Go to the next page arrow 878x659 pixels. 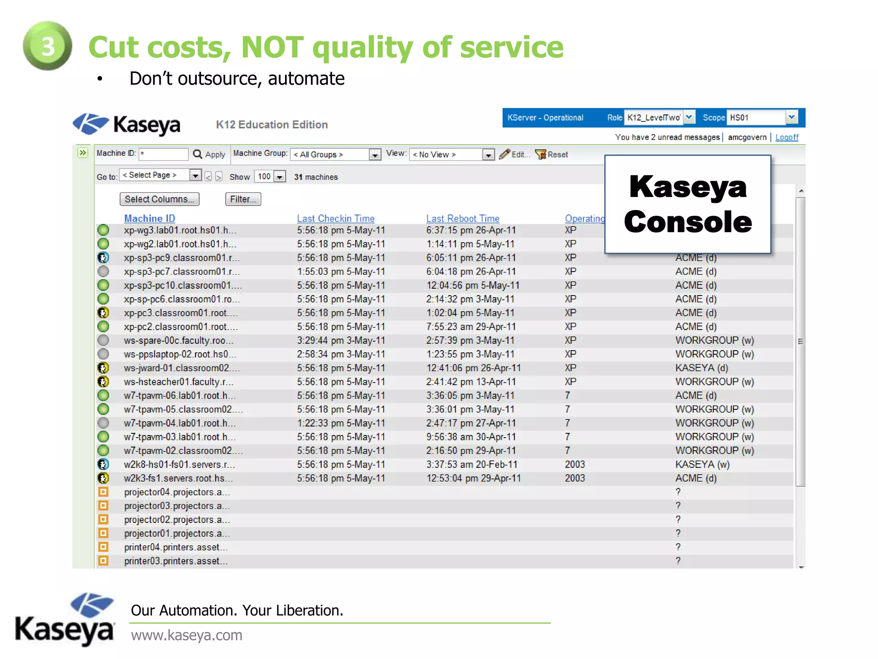coord(219,176)
